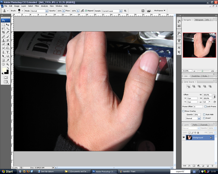Toggle maintain aspect ratio link in Clone Source
218x174 pixels.
coord(214,97)
